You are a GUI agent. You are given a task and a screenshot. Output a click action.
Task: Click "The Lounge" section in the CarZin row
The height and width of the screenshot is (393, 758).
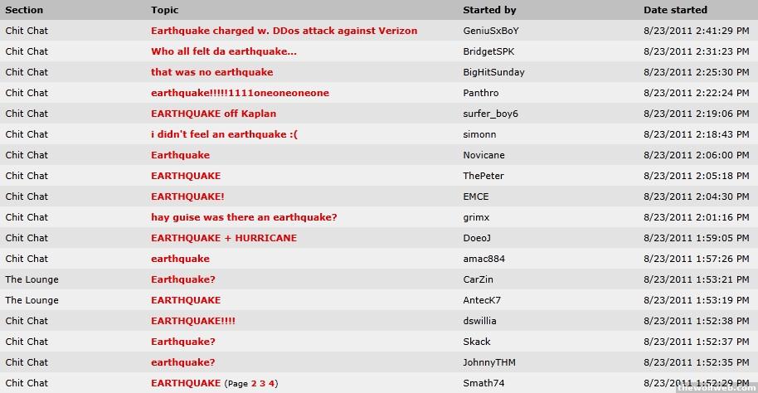32,279
